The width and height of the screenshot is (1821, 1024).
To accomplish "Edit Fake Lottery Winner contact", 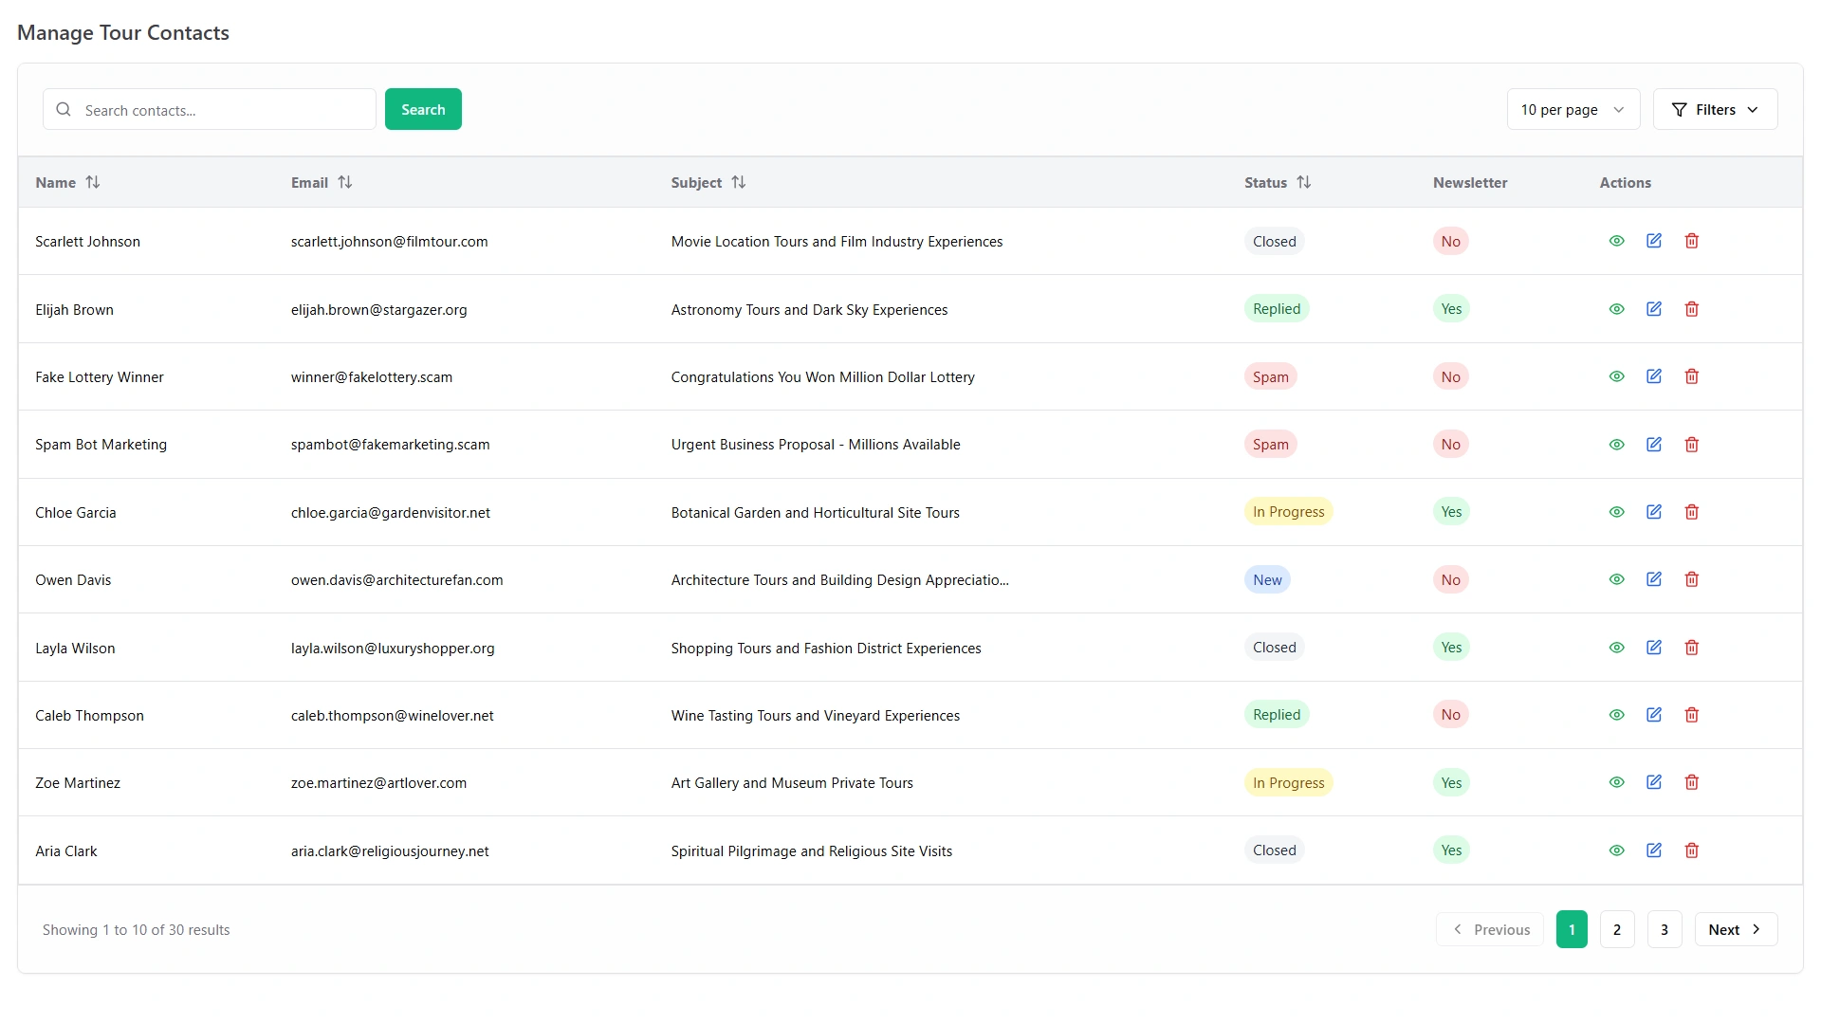I will (x=1654, y=376).
